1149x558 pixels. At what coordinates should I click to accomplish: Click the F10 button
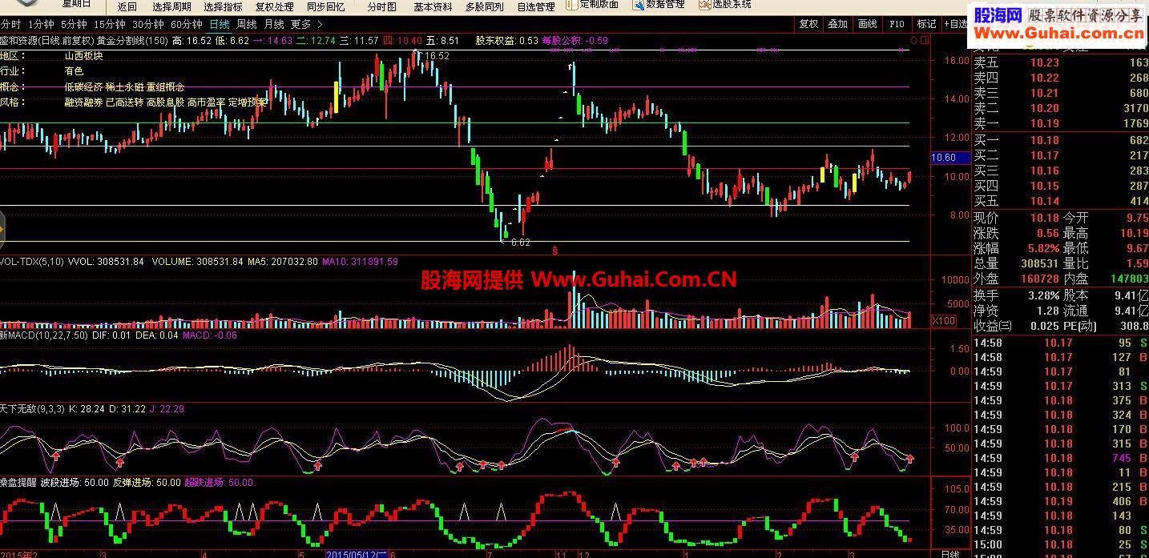[897, 24]
